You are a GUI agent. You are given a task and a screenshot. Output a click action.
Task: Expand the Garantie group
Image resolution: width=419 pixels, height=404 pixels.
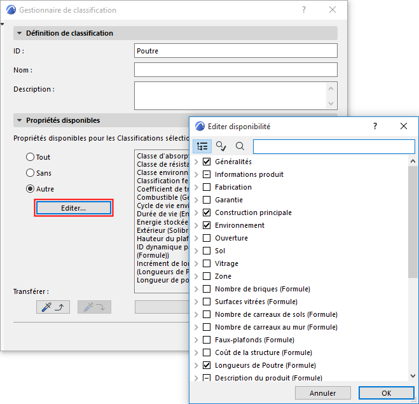(x=196, y=200)
